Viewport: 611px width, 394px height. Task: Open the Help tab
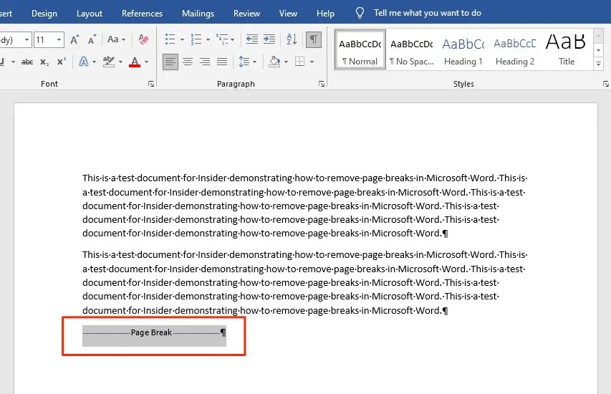tap(325, 14)
